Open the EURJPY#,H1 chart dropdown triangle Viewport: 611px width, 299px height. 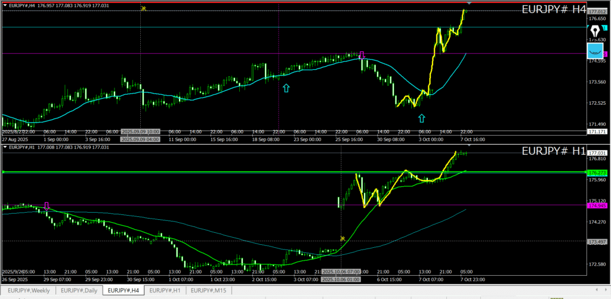click(x=5, y=147)
